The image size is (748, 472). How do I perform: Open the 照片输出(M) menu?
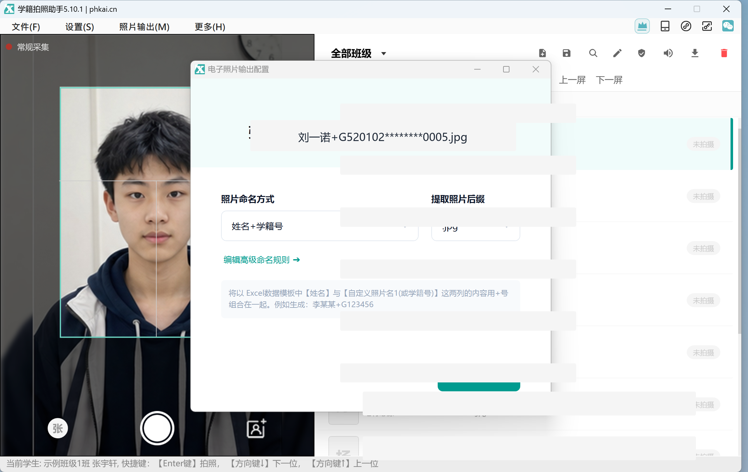point(144,27)
